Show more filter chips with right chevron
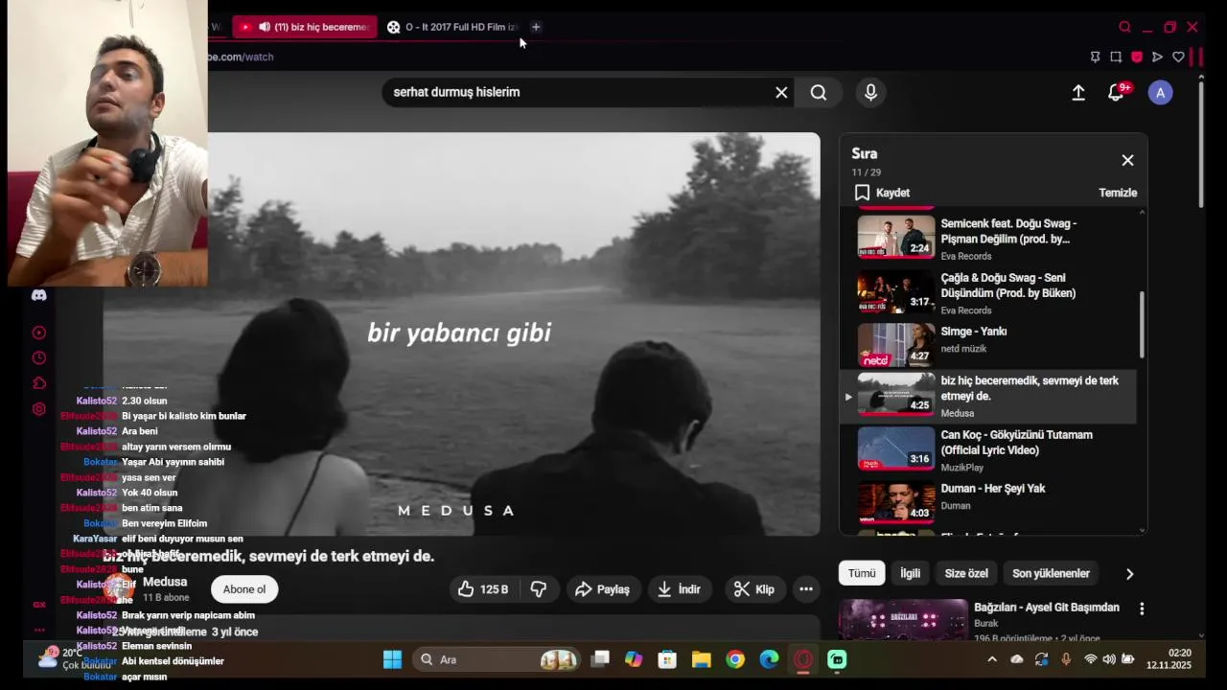 (1129, 573)
